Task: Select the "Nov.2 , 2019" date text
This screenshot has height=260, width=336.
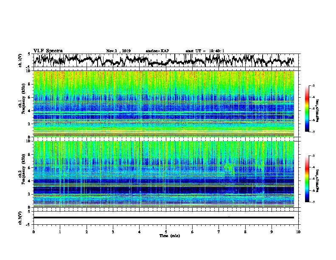Action: (x=118, y=51)
